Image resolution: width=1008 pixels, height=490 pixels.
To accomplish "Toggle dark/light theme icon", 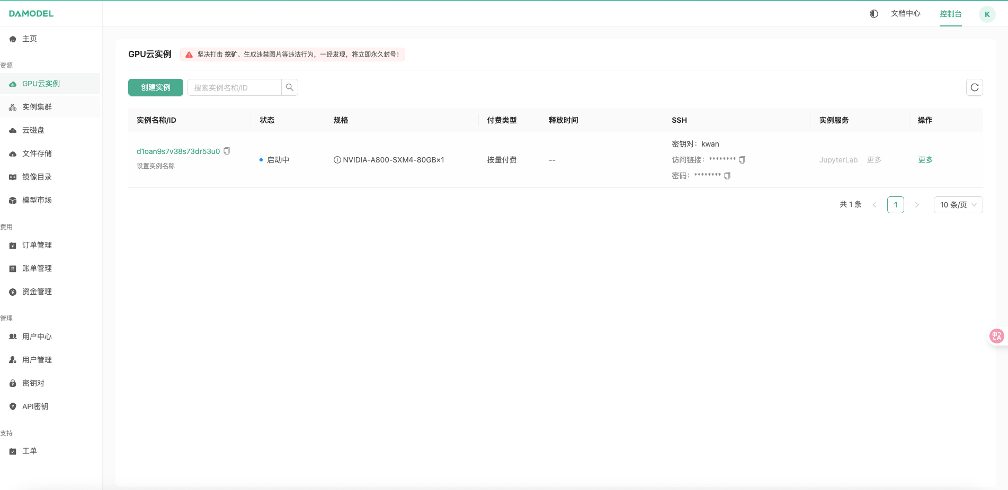I will 874,14.
